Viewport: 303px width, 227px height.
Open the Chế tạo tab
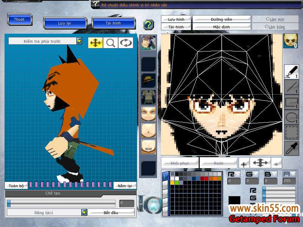(x=53, y=193)
